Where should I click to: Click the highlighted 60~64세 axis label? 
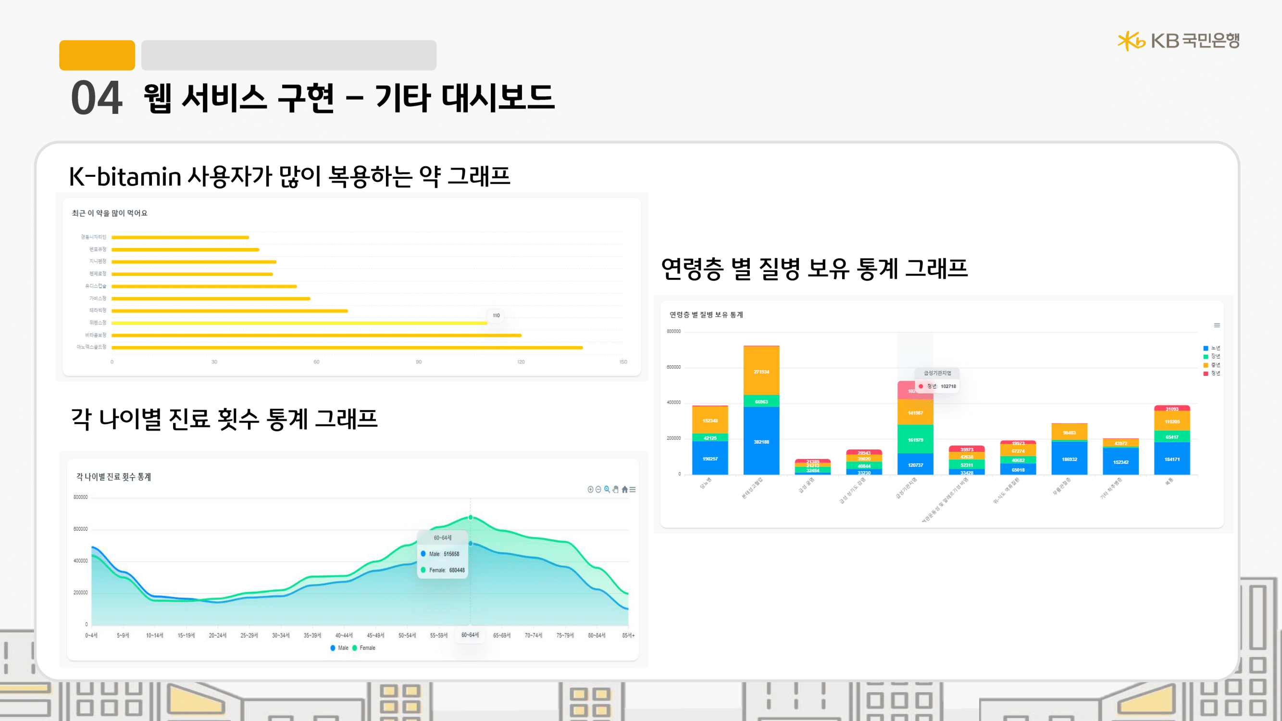pos(470,635)
